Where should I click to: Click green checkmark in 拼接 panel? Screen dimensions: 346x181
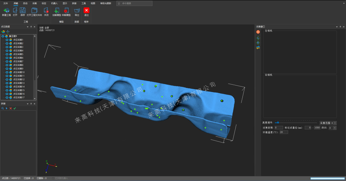(15, 108)
